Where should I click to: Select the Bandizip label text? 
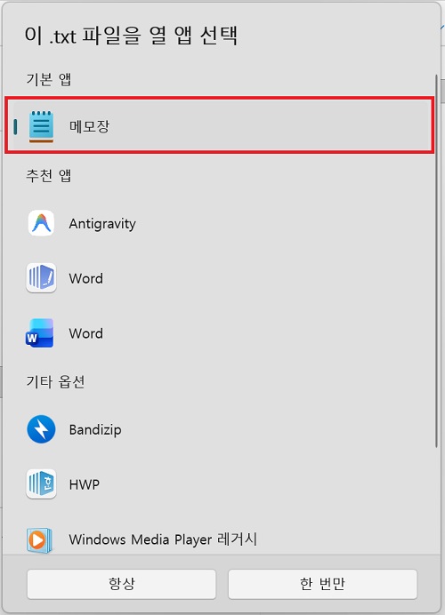click(x=95, y=429)
